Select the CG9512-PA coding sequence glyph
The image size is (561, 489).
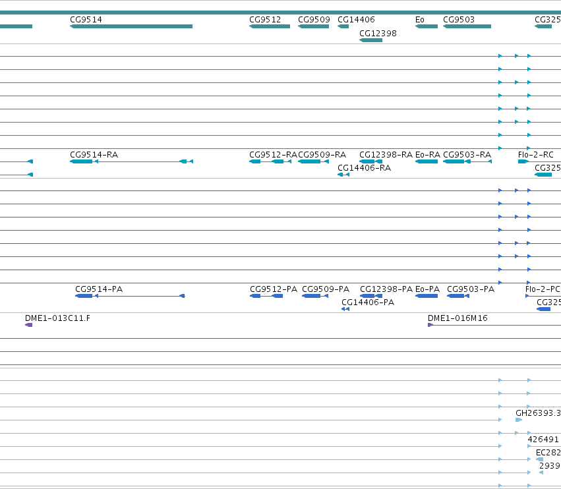tap(266, 296)
